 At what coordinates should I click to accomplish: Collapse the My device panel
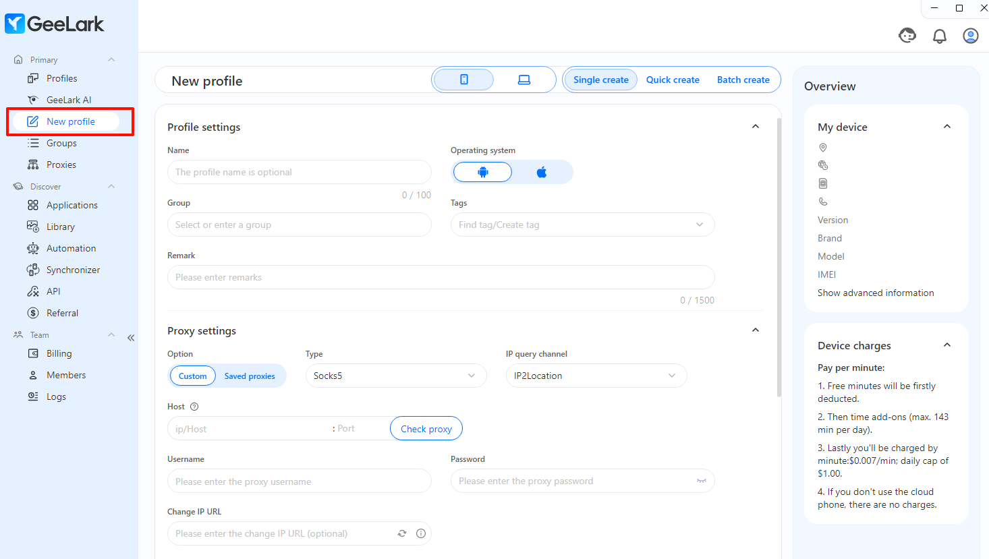(x=947, y=126)
